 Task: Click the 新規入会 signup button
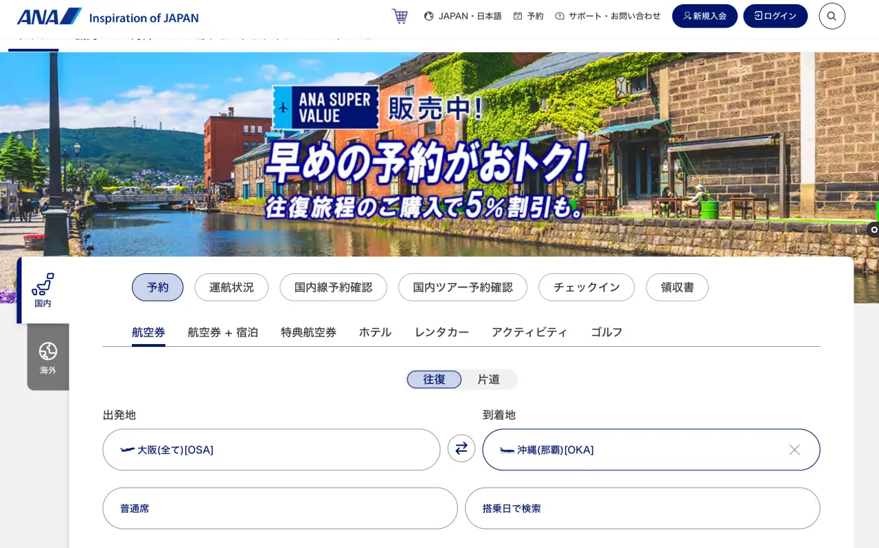pyautogui.click(x=705, y=16)
